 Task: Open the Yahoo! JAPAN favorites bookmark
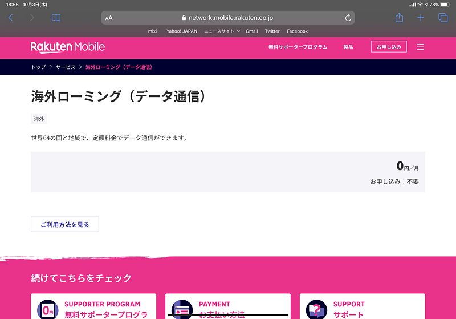182,31
